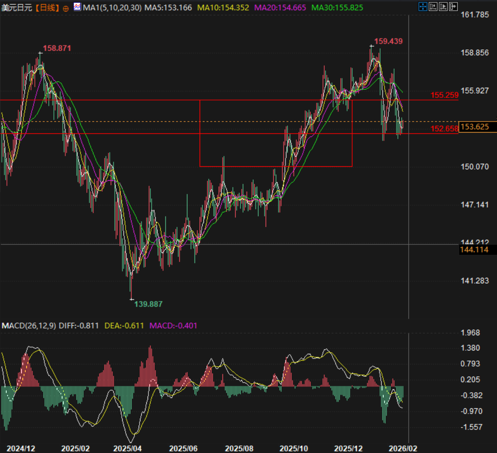Click the scroll-to-chart-start icon in the top toolbar
497x453 pixels.
click(433, 6)
